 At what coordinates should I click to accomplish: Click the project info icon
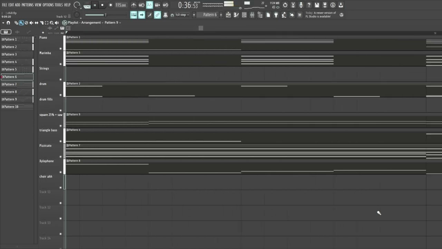click(x=333, y=5)
